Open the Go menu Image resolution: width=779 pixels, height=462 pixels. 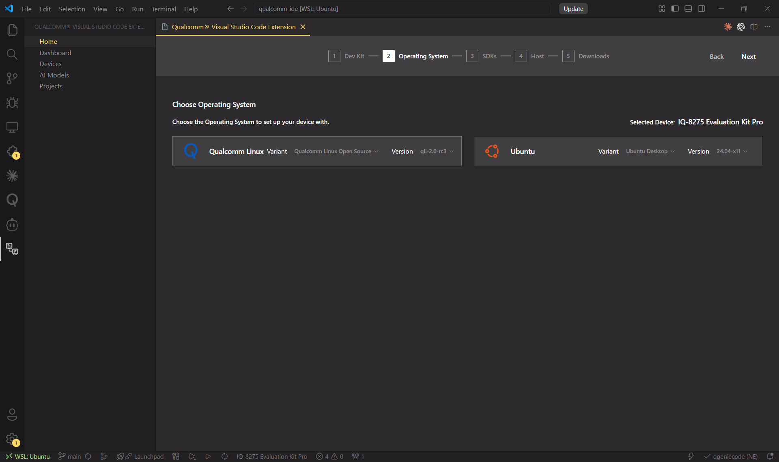pos(120,9)
